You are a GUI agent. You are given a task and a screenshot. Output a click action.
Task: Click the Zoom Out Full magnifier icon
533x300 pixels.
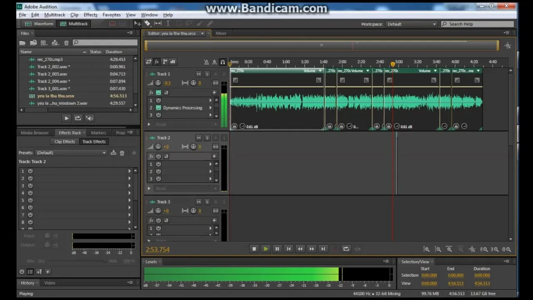(472, 249)
